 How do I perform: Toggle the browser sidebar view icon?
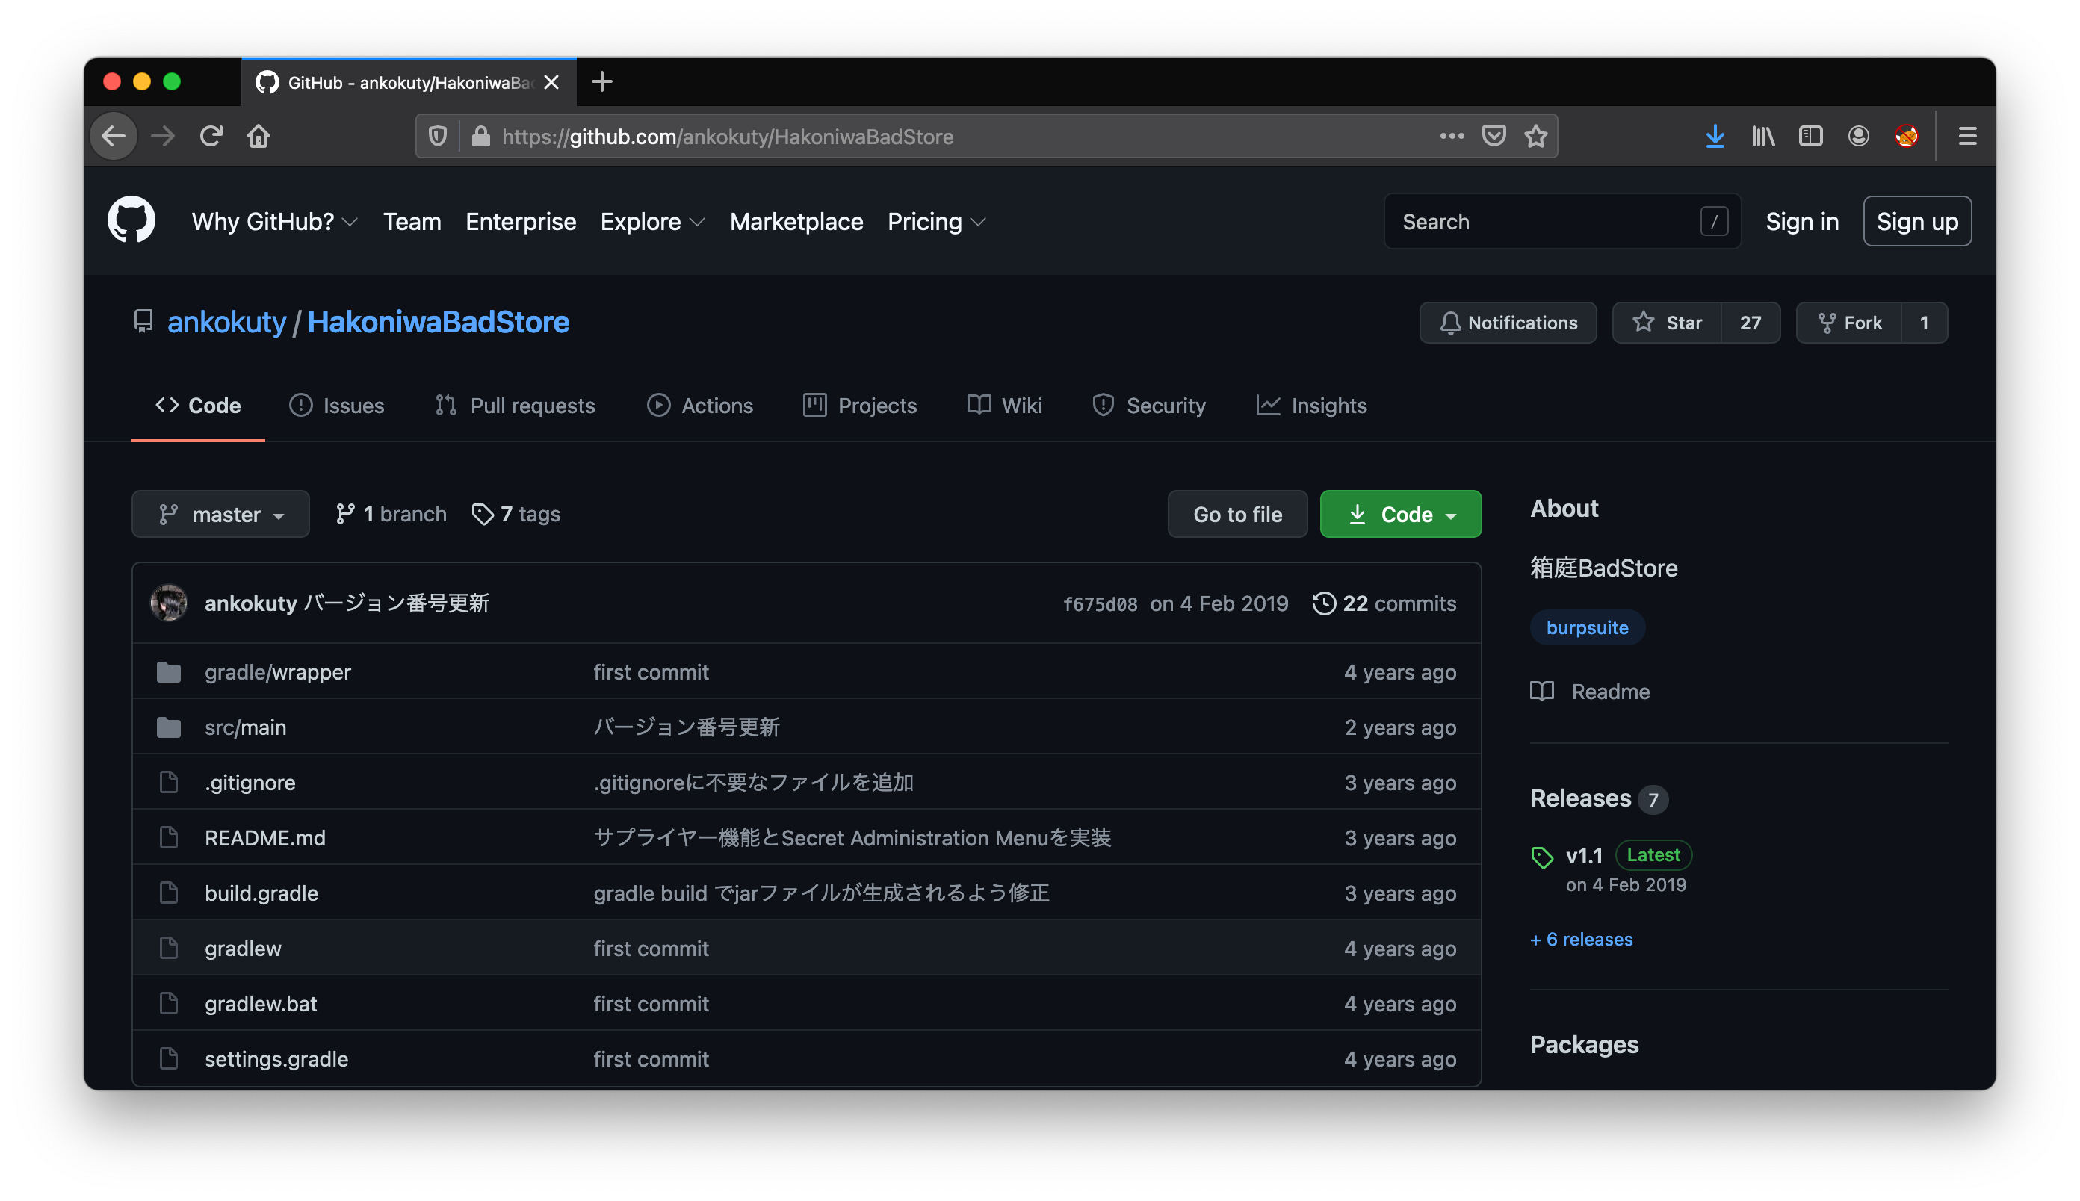click(1810, 136)
